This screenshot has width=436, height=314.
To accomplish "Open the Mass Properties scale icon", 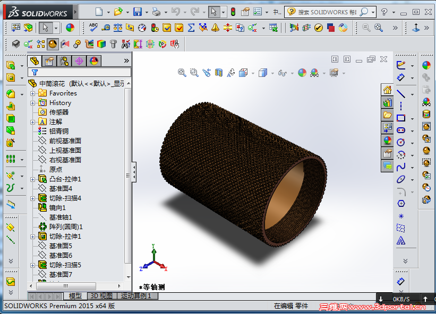I will (x=117, y=28).
